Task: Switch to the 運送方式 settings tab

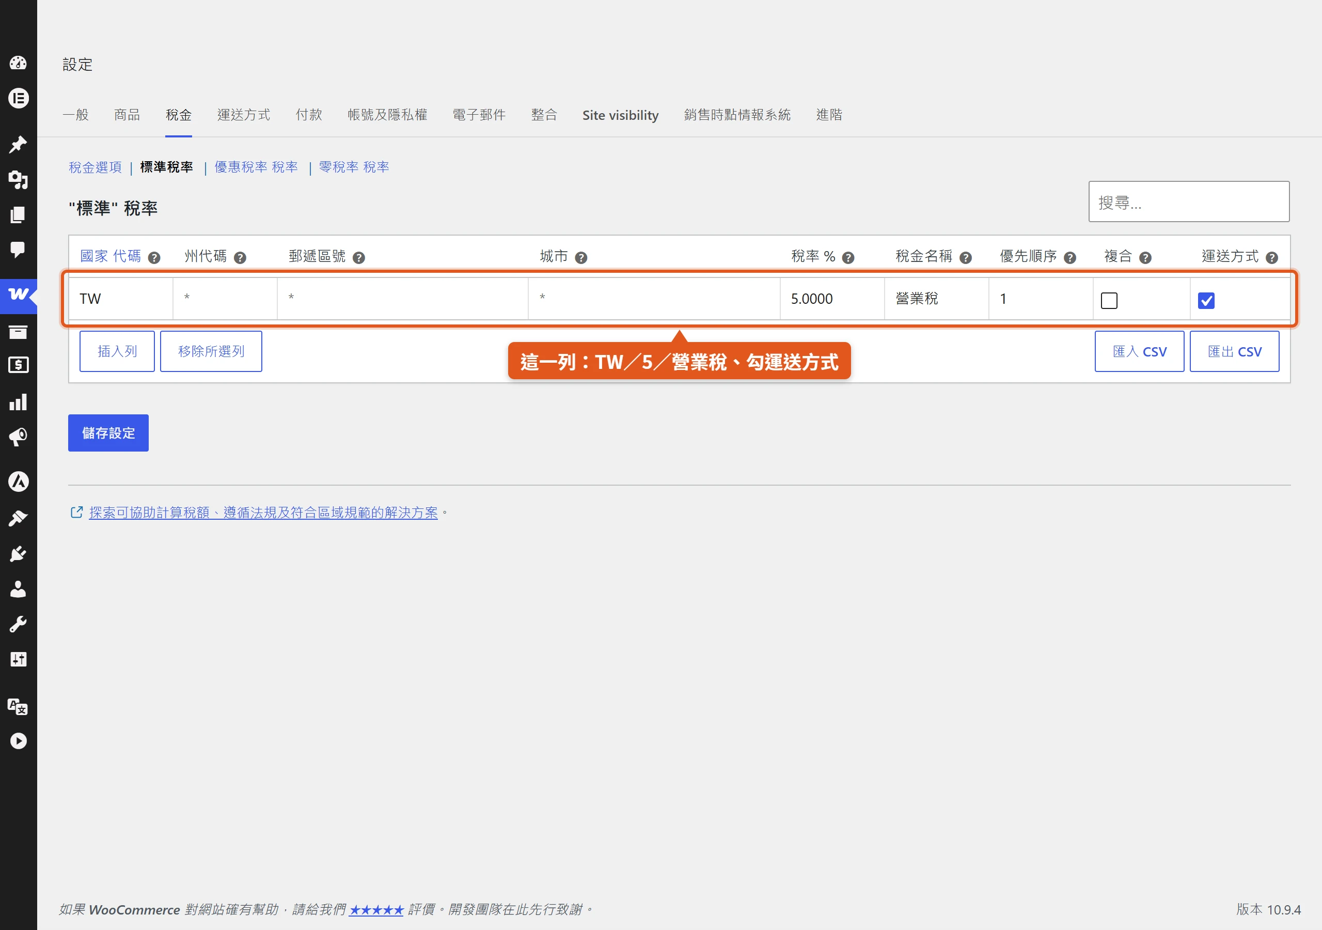Action: 244,115
